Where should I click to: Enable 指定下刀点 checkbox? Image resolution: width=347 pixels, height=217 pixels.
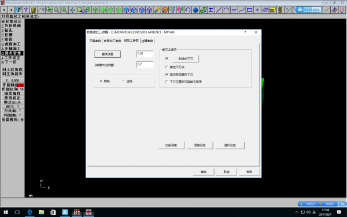pos(167,67)
